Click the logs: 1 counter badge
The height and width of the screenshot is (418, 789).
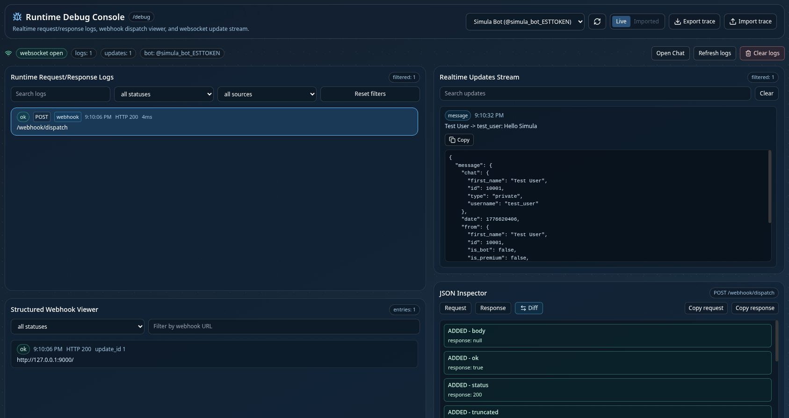(84, 53)
